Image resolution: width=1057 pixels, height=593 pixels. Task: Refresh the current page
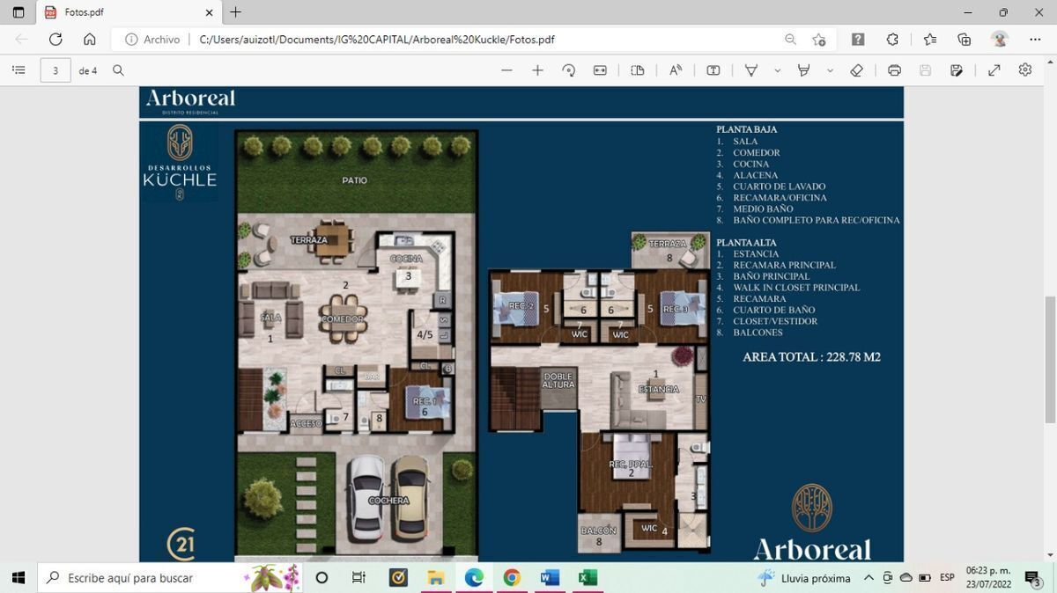55,40
